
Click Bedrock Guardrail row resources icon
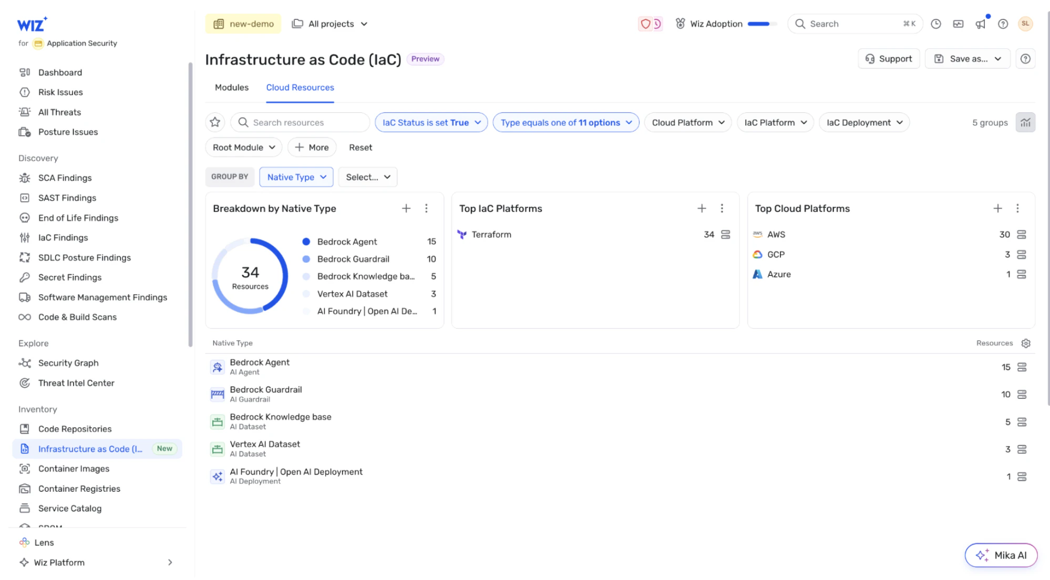click(1022, 395)
